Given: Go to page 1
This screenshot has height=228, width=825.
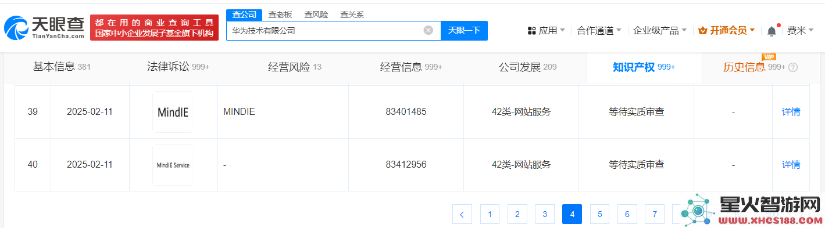Looking at the screenshot, I should [x=490, y=214].
